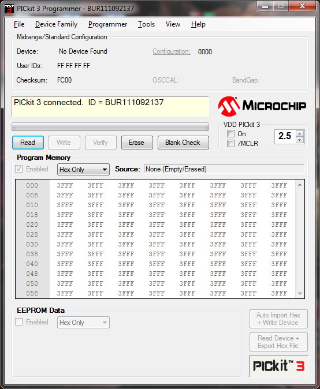Image resolution: width=320 pixels, height=389 pixels.
Task: Toggle the Program Memory Enabled checkbox
Action: pos(19,169)
